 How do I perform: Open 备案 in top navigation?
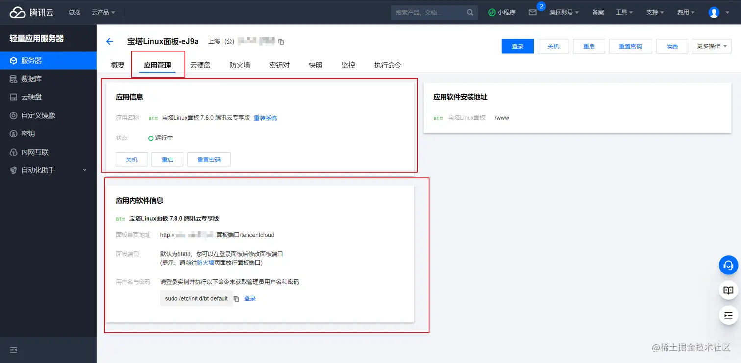click(598, 12)
